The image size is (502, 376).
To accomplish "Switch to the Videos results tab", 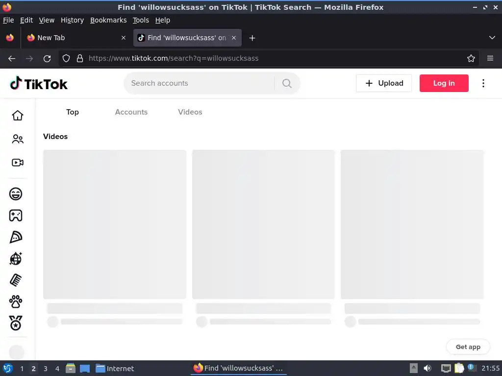I will tap(190, 112).
